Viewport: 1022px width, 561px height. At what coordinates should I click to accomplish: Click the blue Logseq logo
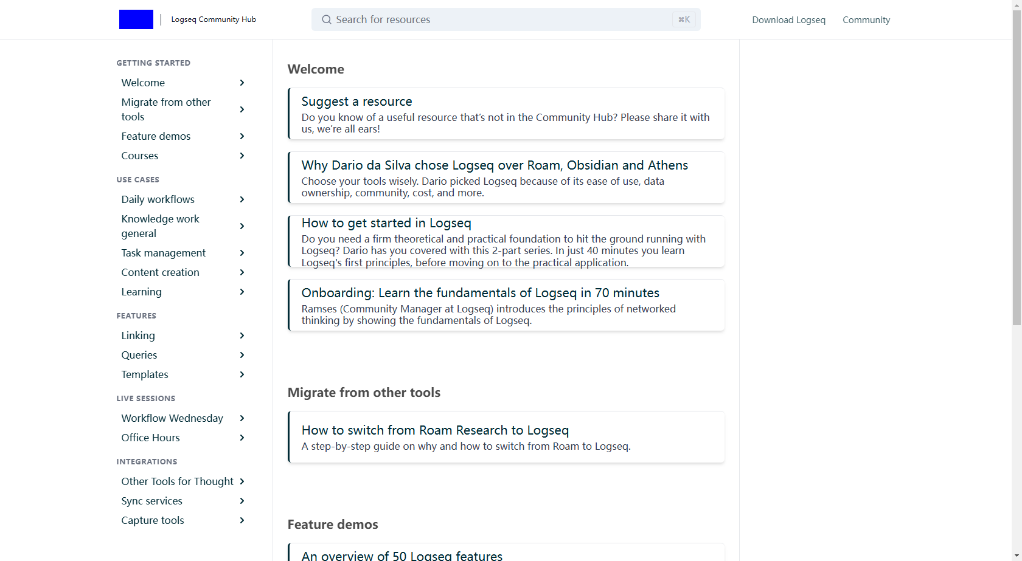point(136,19)
